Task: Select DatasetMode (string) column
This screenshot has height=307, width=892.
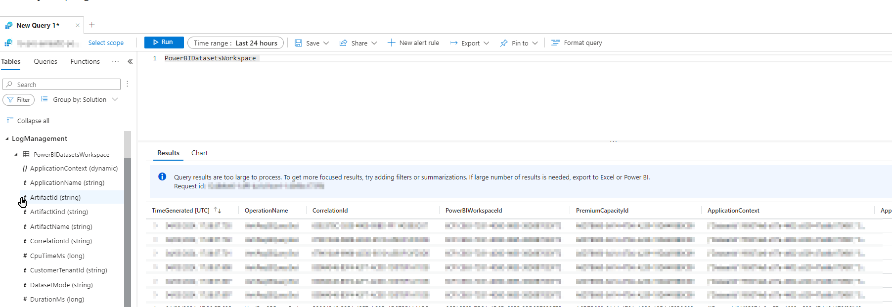Action: tap(61, 285)
